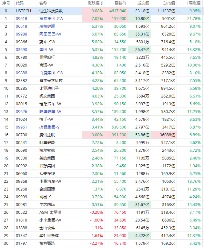Select the 恒生科技指数 index row name
204x248 pixels.
tap(51, 11)
